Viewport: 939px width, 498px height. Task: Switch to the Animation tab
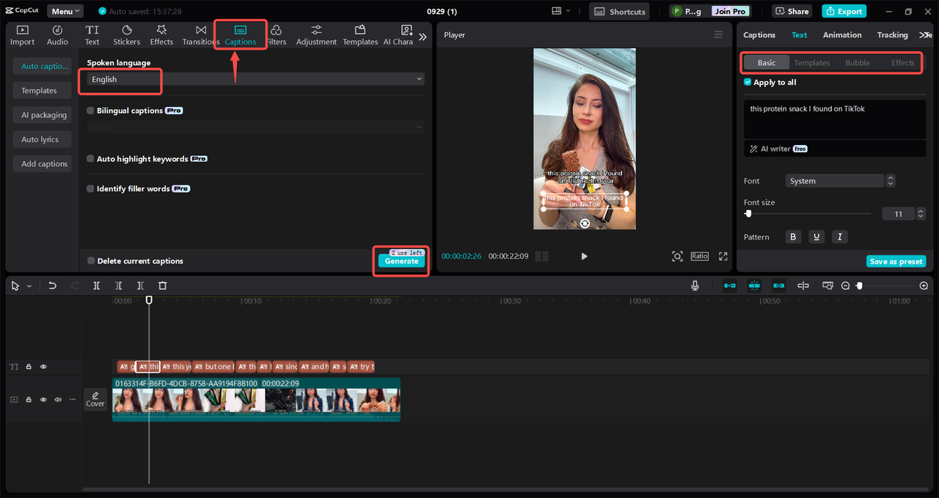coord(841,35)
